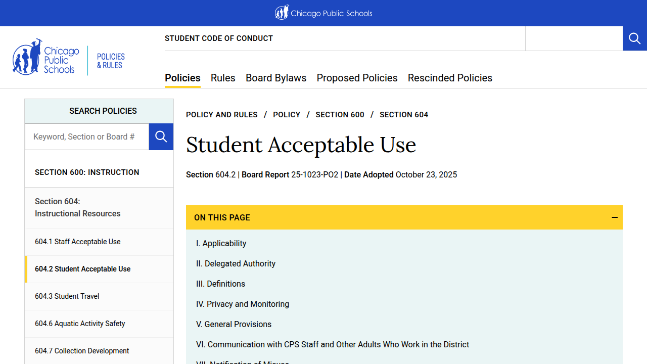Viewport: 647px width, 364px height.
Task: Click the Student Acceptable Use page title
Action: [301, 145]
